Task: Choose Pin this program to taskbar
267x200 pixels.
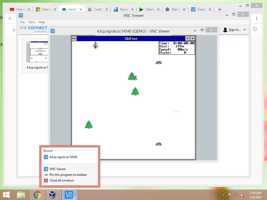Action: [x=70, y=175]
